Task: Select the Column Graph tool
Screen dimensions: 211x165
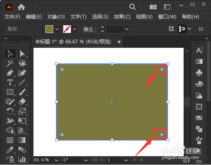Action: coord(22,159)
